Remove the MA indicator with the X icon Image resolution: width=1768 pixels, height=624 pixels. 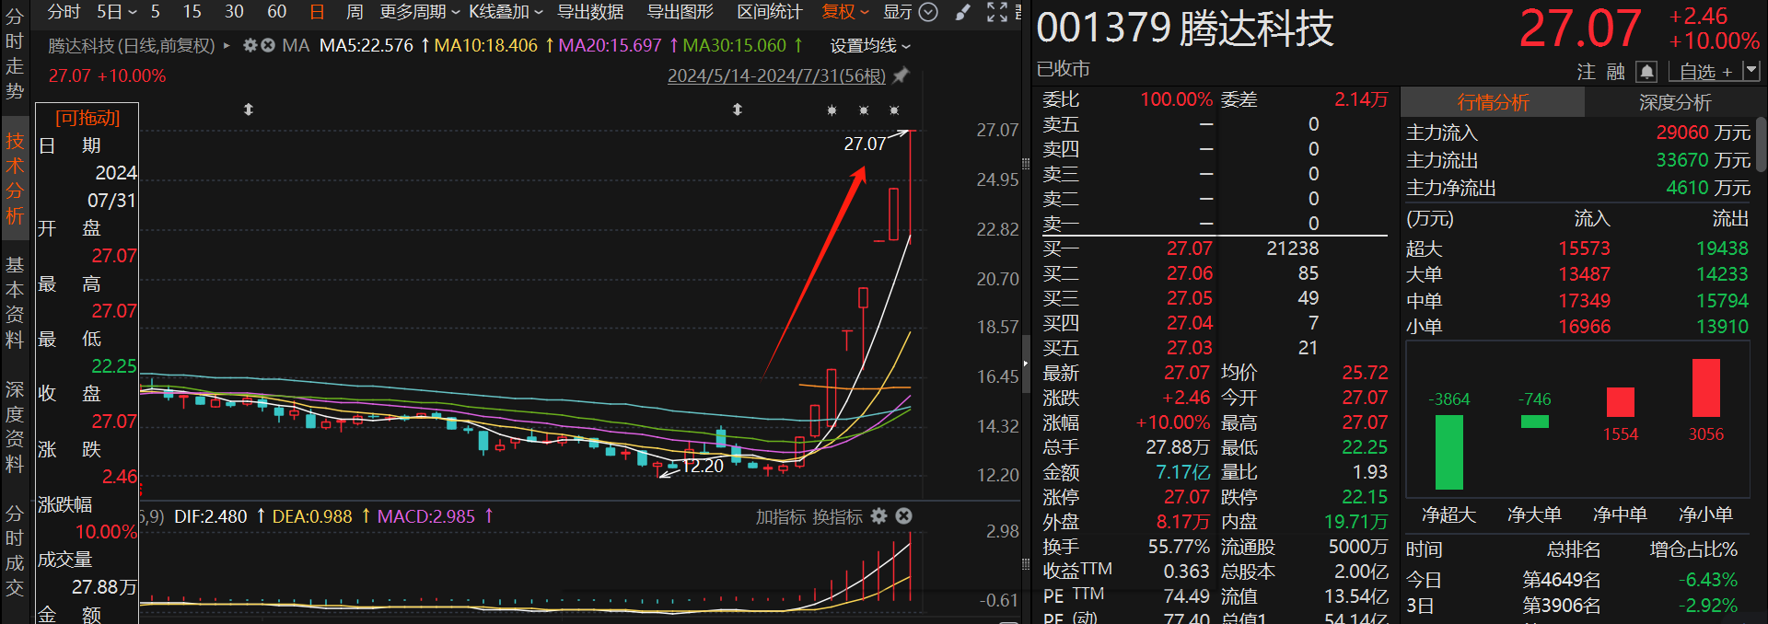click(268, 45)
